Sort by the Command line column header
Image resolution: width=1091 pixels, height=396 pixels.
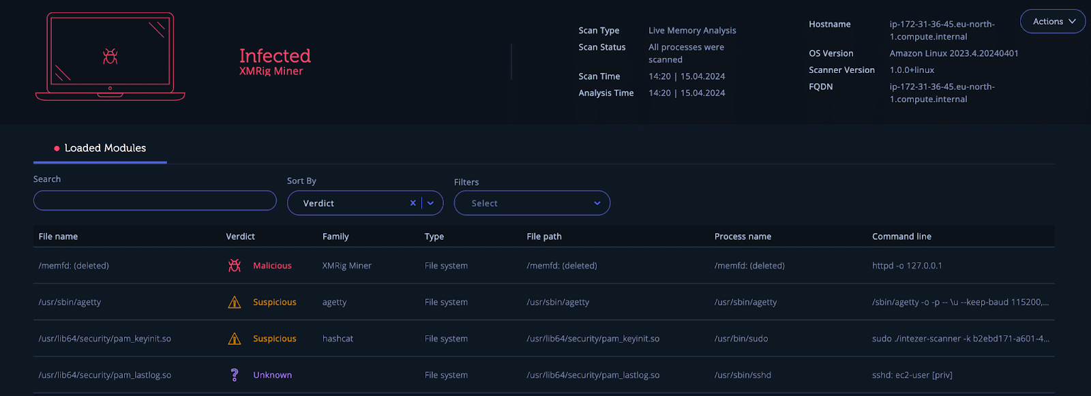[x=901, y=237]
